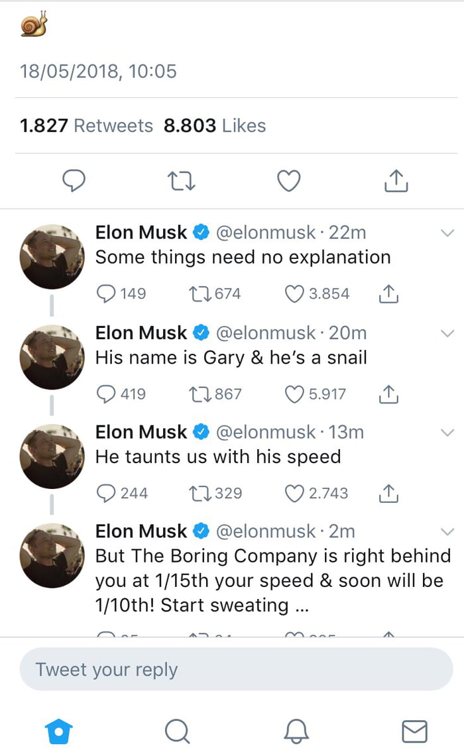Share the 'Some things need no explanation' tweet
464x748 pixels.
[388, 293]
